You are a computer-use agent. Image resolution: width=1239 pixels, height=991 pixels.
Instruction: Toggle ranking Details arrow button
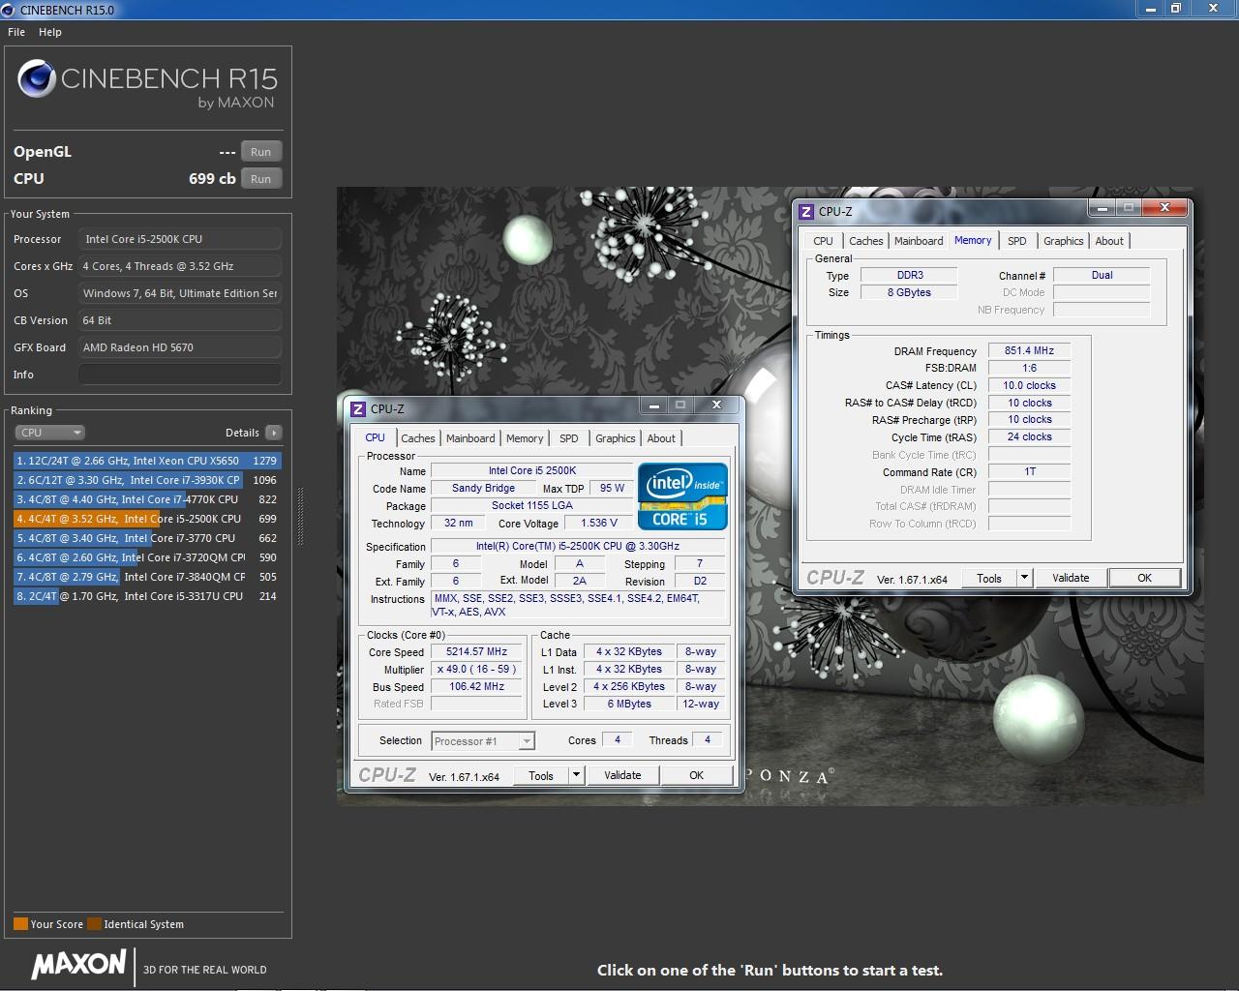tap(274, 433)
